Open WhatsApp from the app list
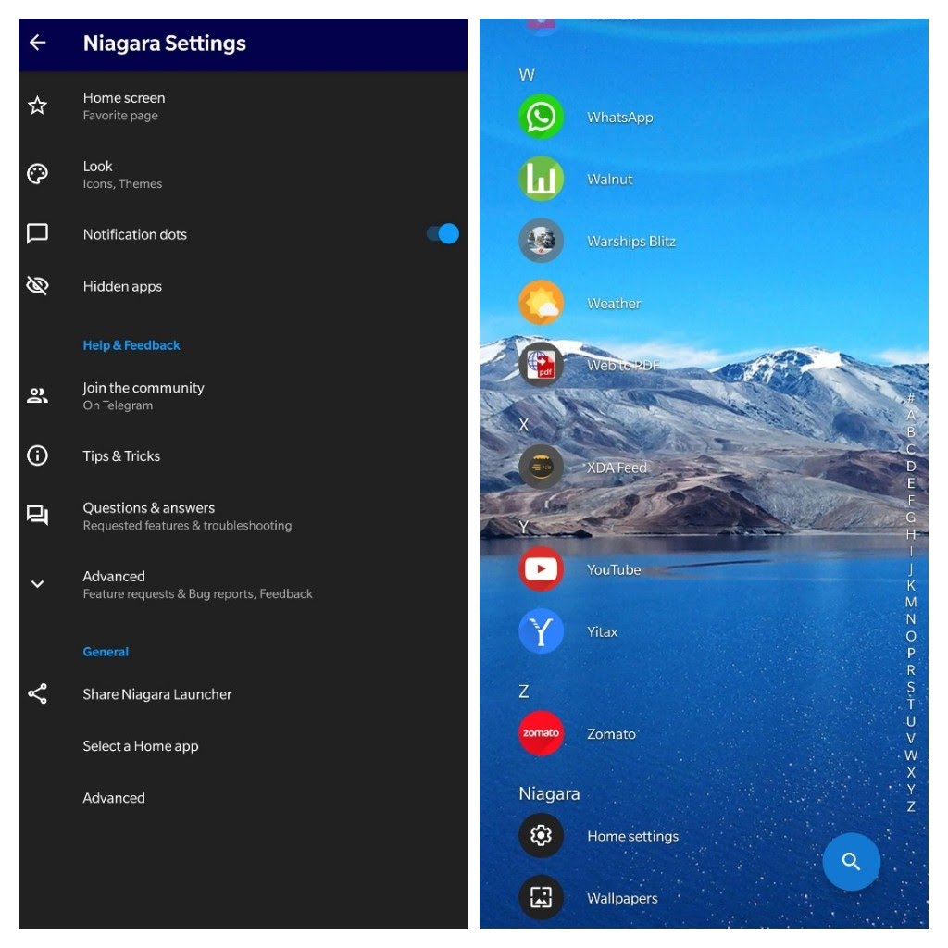This screenshot has width=948, height=948. coord(542,117)
